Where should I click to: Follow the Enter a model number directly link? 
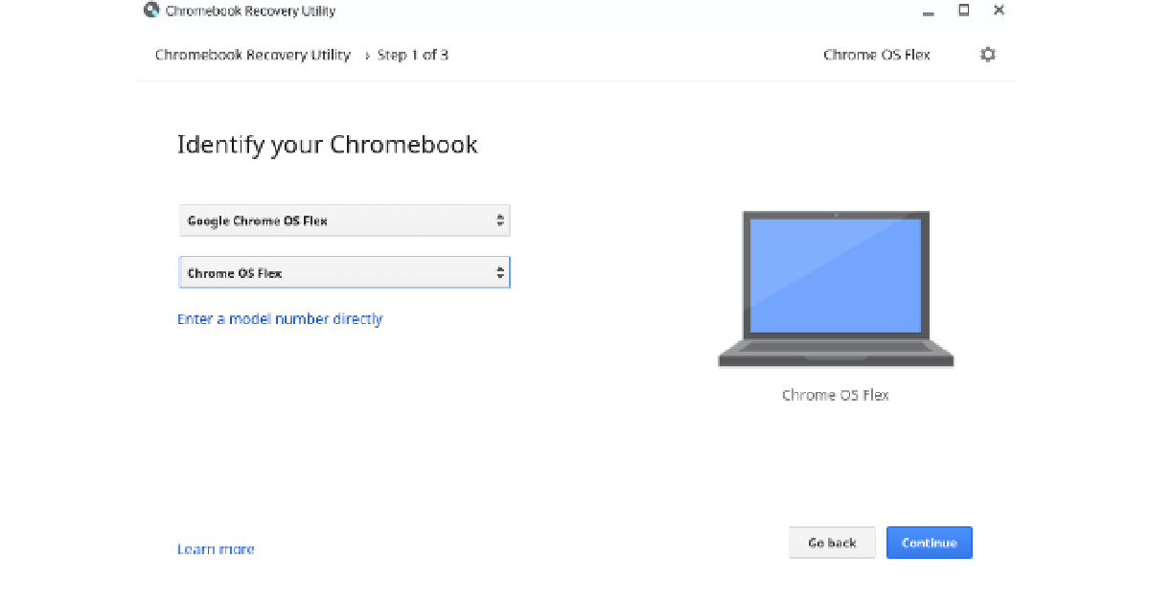click(x=280, y=319)
